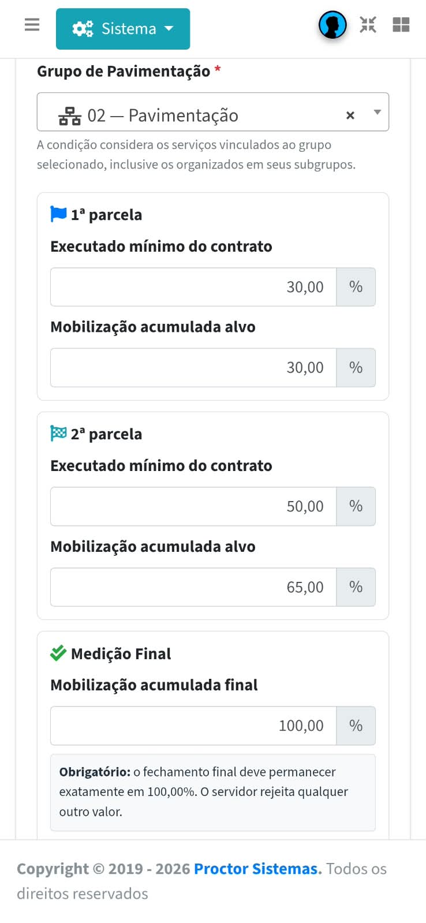Click the collapse fullscreen arrows icon
Image resolution: width=426 pixels, height=923 pixels.
pos(368,25)
